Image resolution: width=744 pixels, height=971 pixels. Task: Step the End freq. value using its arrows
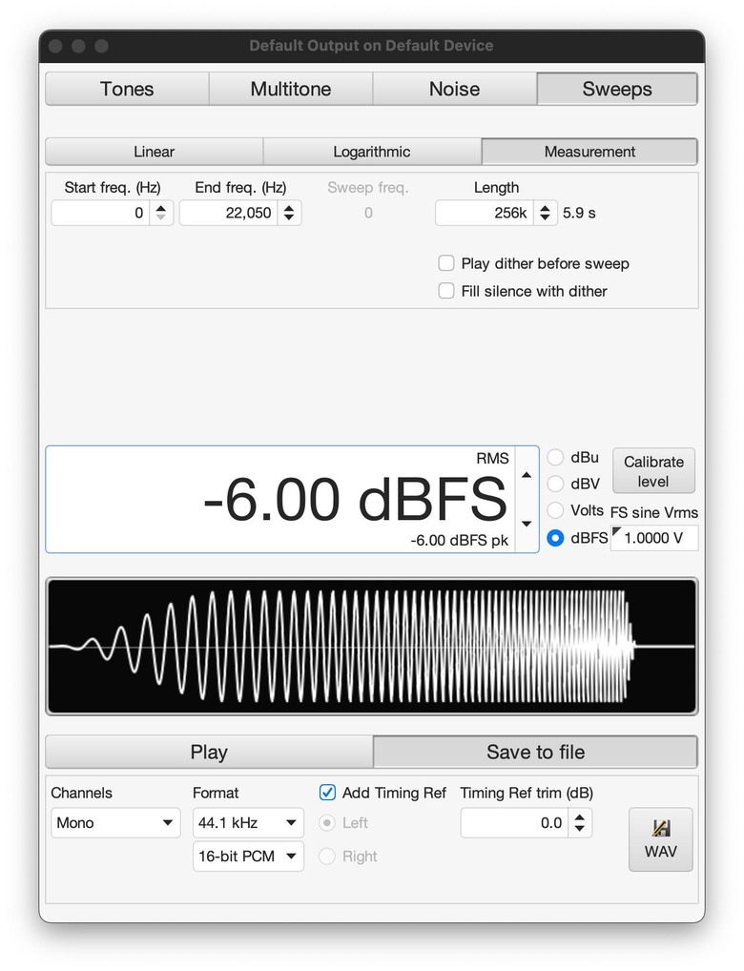289,213
